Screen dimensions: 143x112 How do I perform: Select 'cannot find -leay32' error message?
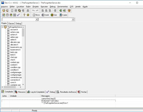pos(49,99)
